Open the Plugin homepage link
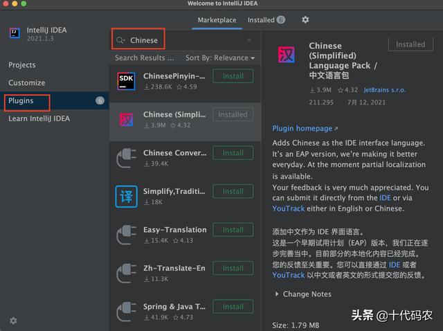Viewport: 443px width, 331px height. (x=305, y=129)
